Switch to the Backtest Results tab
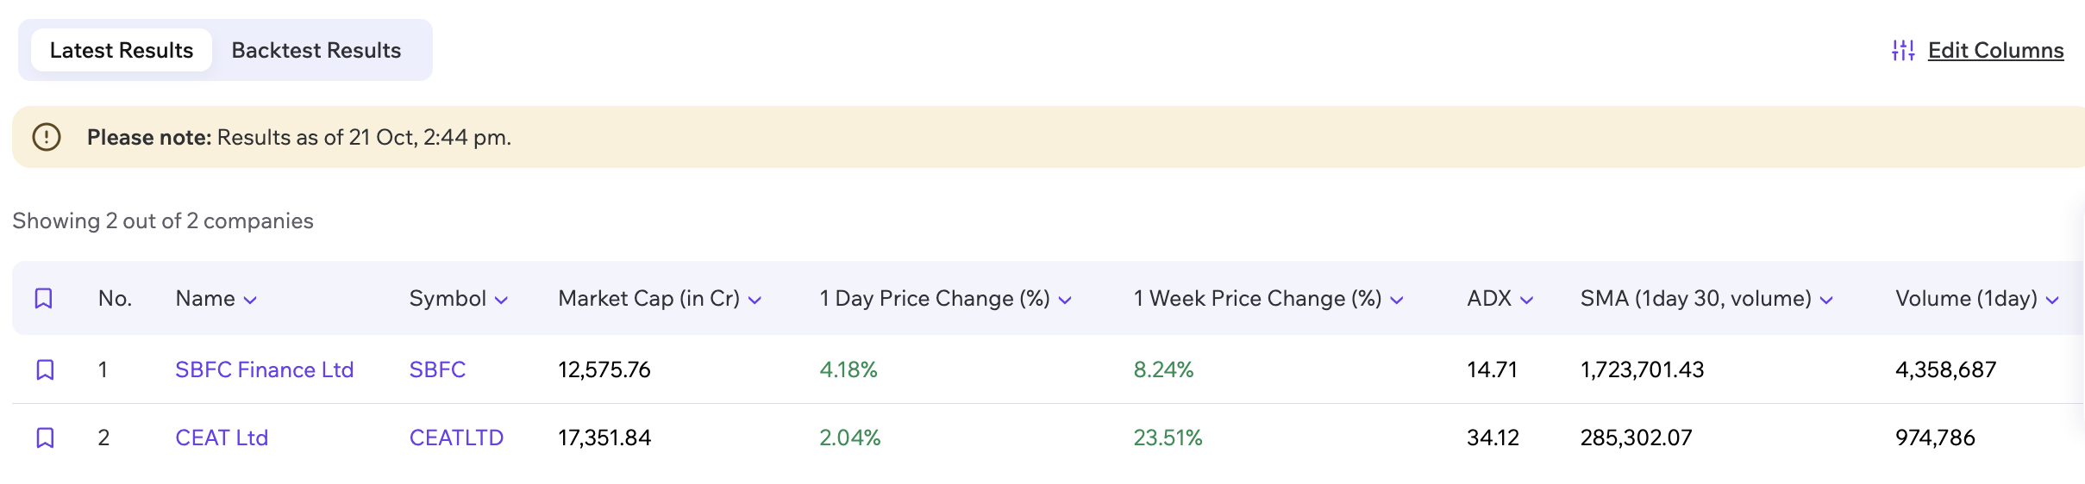The height and width of the screenshot is (484, 2085). point(316,51)
